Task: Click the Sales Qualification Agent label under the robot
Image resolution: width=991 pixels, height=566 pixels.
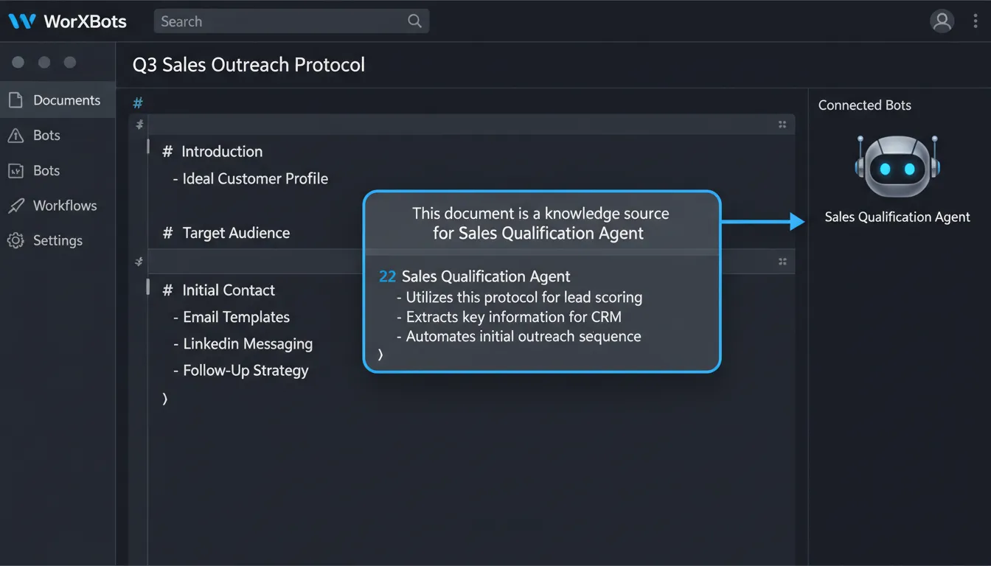Action: (897, 217)
